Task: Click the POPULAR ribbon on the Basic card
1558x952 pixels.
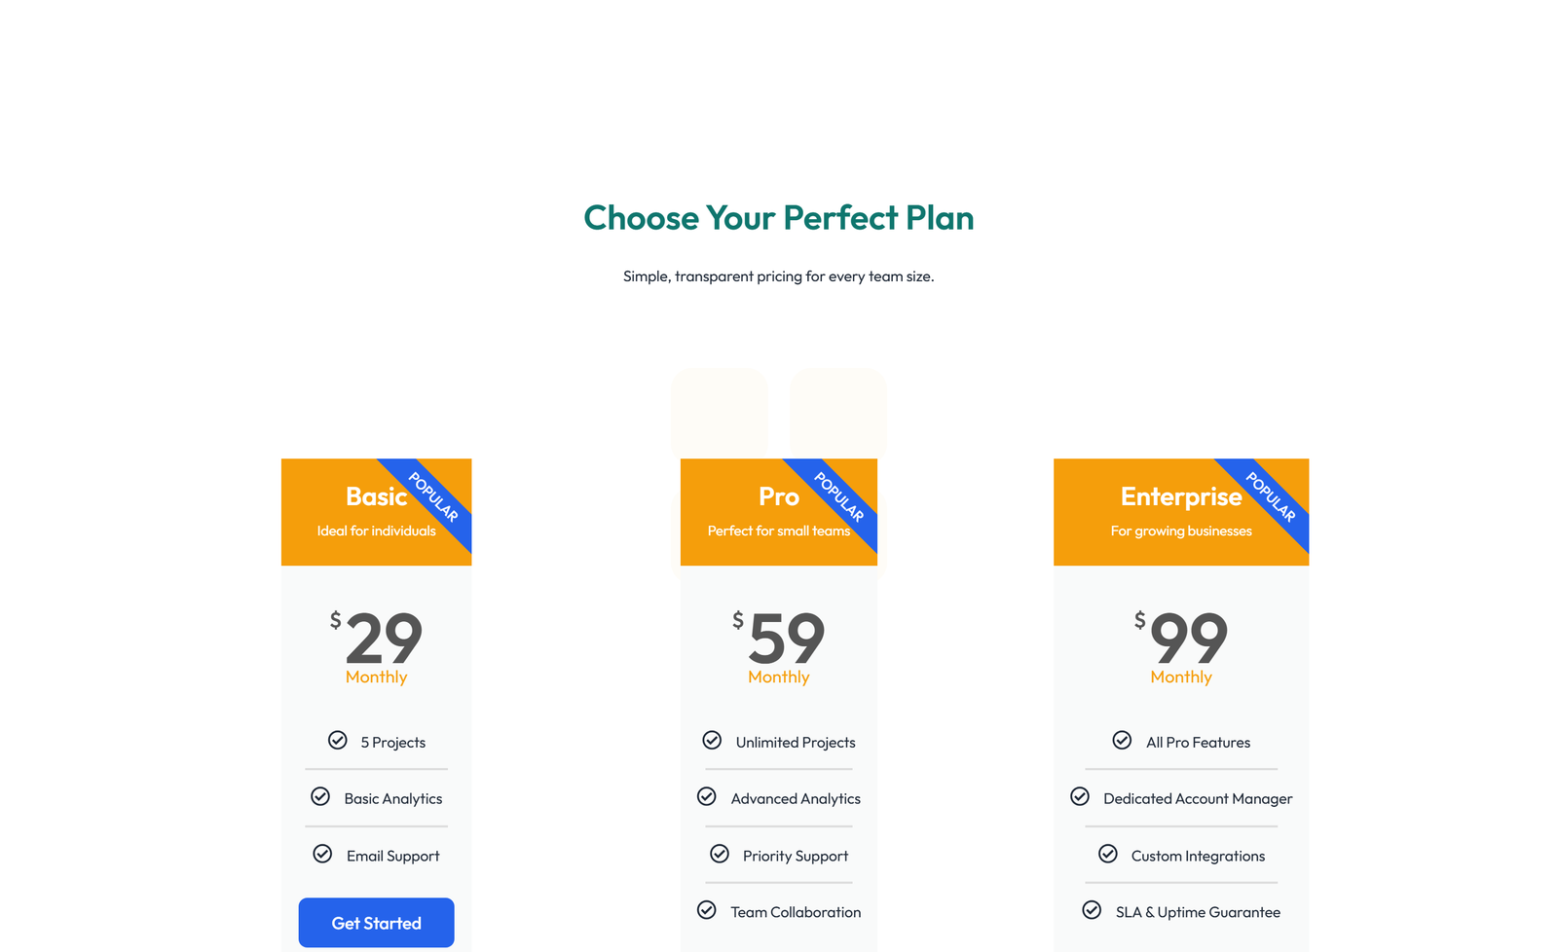Action: point(435,498)
